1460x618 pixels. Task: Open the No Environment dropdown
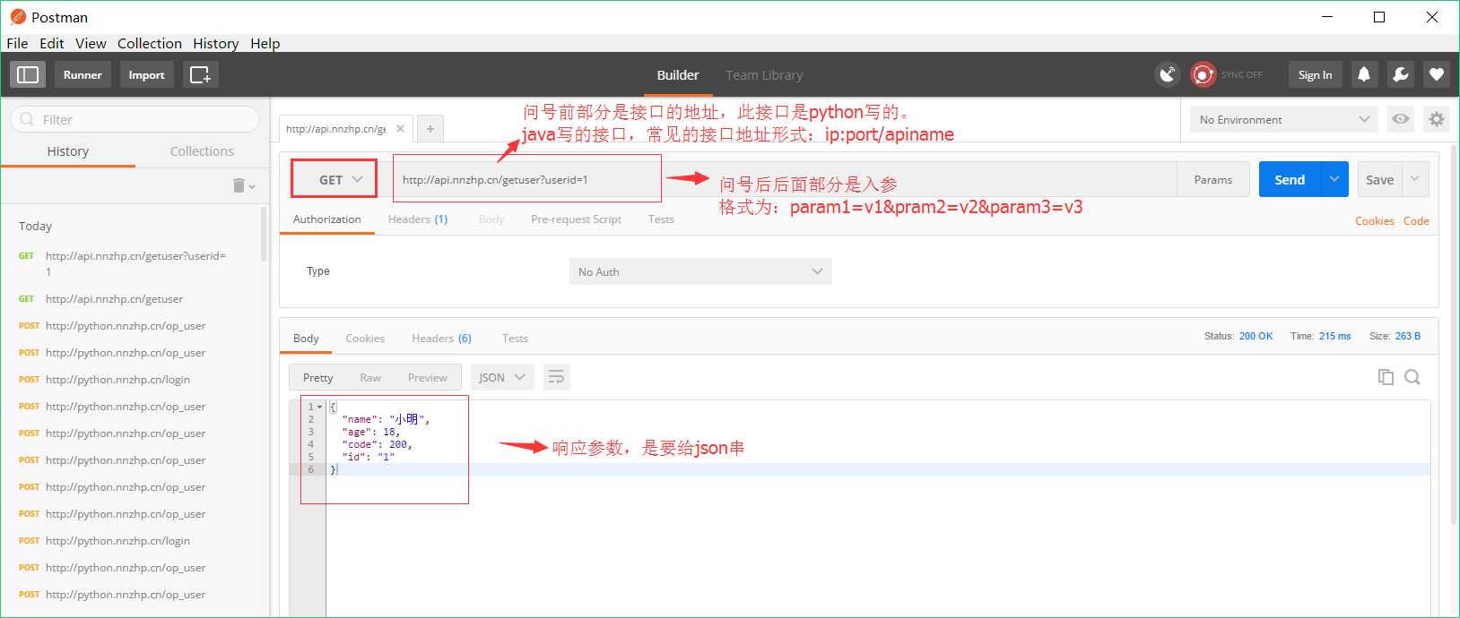click(1283, 119)
